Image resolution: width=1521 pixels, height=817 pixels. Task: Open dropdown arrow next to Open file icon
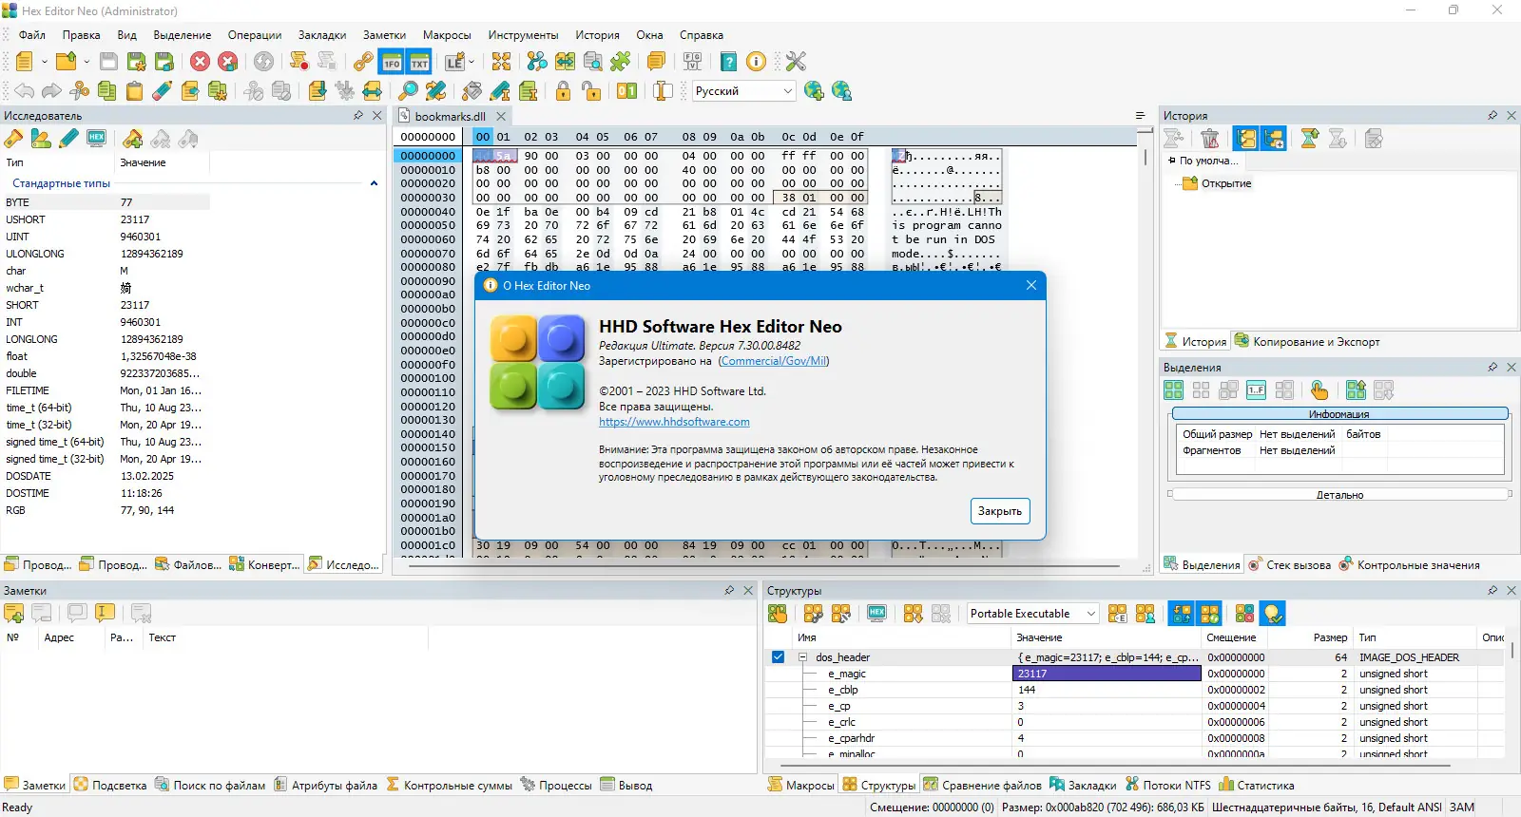87,62
